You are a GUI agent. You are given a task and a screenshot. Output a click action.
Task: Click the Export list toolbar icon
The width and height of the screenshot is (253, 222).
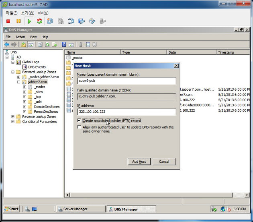(54, 45)
